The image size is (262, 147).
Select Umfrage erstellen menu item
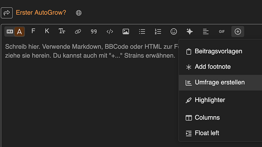(x=220, y=82)
